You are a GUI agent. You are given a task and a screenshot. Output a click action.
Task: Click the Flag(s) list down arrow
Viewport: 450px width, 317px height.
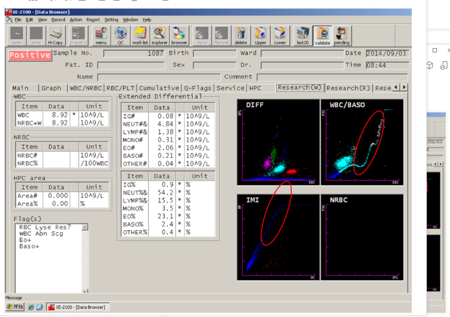click(85, 291)
